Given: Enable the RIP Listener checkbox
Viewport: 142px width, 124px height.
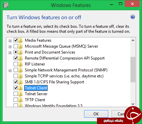Looking at the screenshot, I should coord(16,64).
